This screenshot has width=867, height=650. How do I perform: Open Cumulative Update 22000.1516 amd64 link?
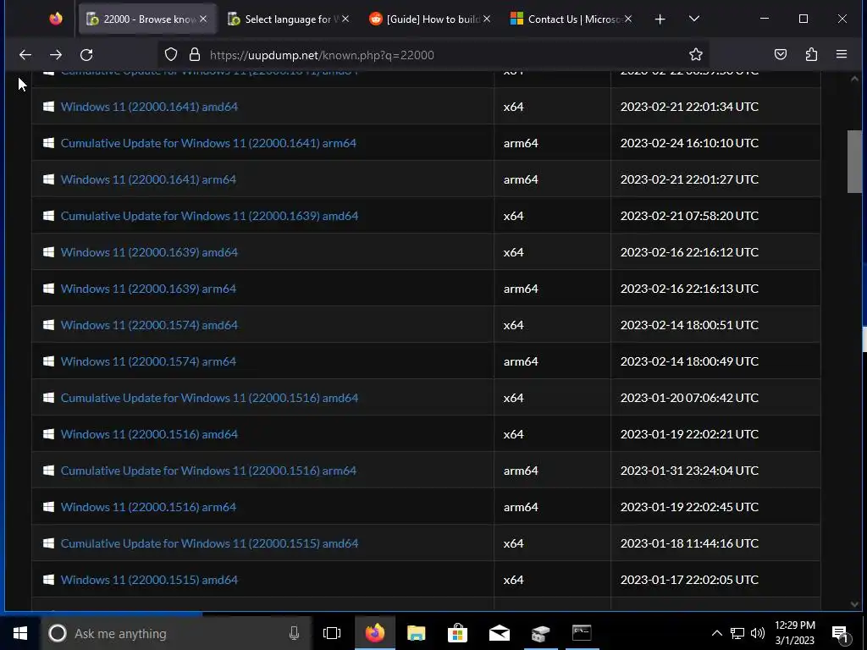(210, 398)
